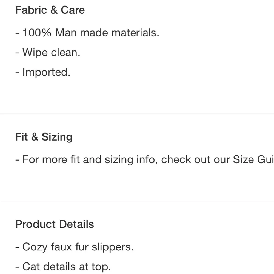
Task: Click the Fabric & Care heading
Action: [x=50, y=10]
